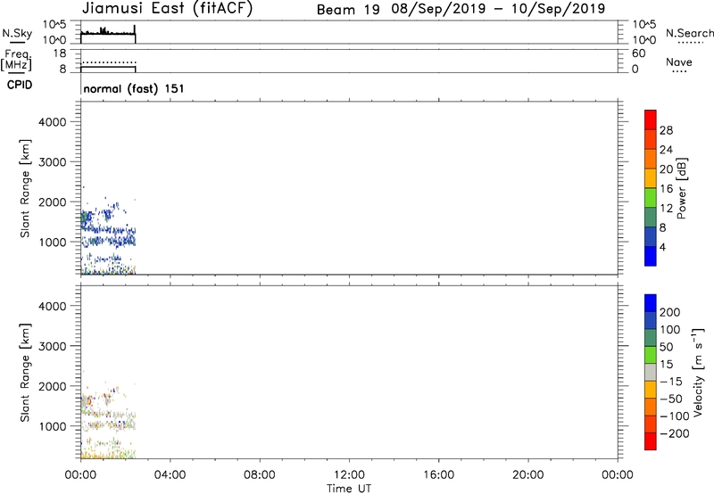Click the gray segment of velocity color bar
Viewport: 714px width, 494px height.
click(x=651, y=372)
